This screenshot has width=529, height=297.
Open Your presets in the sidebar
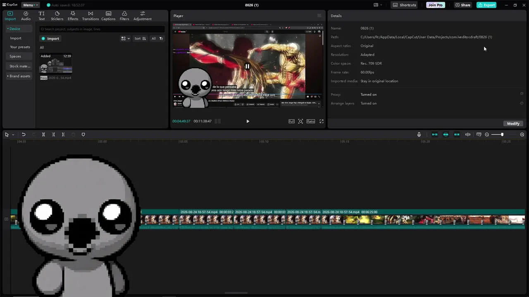click(20, 47)
